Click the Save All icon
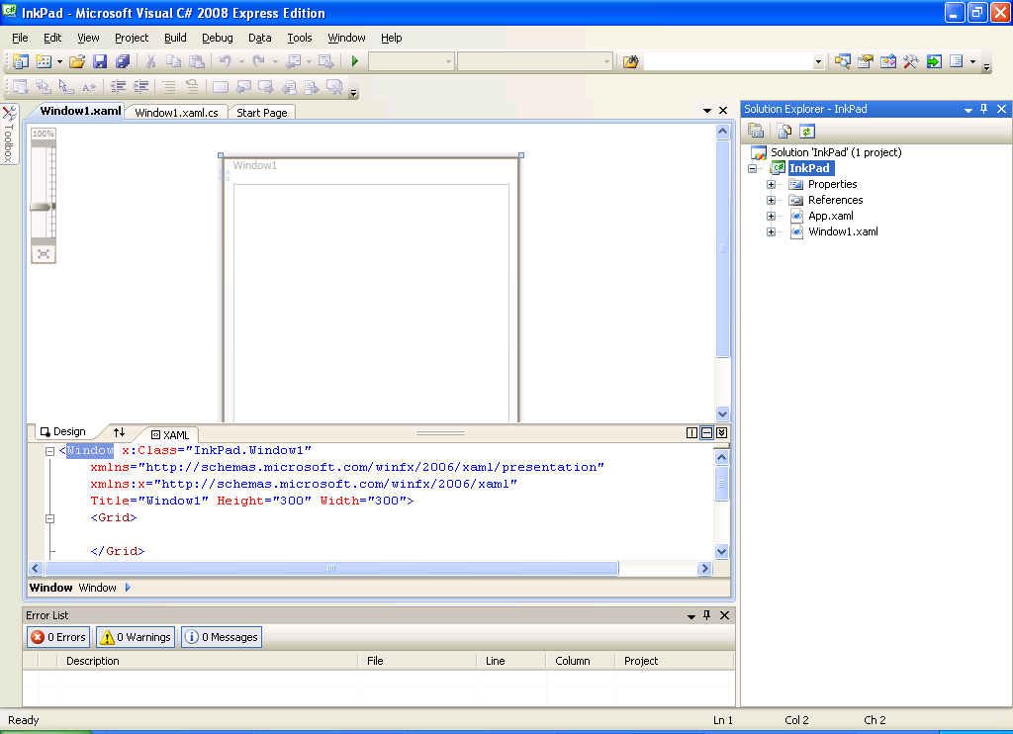Image resolution: width=1013 pixels, height=734 pixels. click(122, 61)
